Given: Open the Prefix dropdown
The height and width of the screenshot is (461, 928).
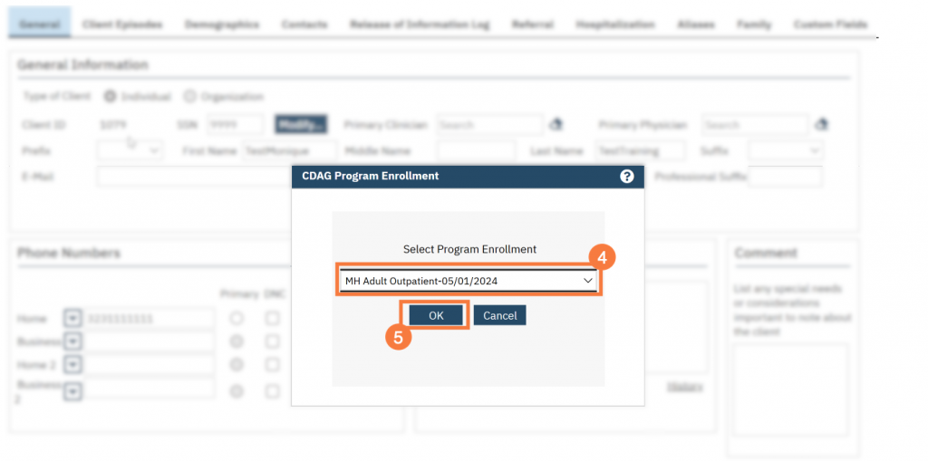Looking at the screenshot, I should point(130,150).
